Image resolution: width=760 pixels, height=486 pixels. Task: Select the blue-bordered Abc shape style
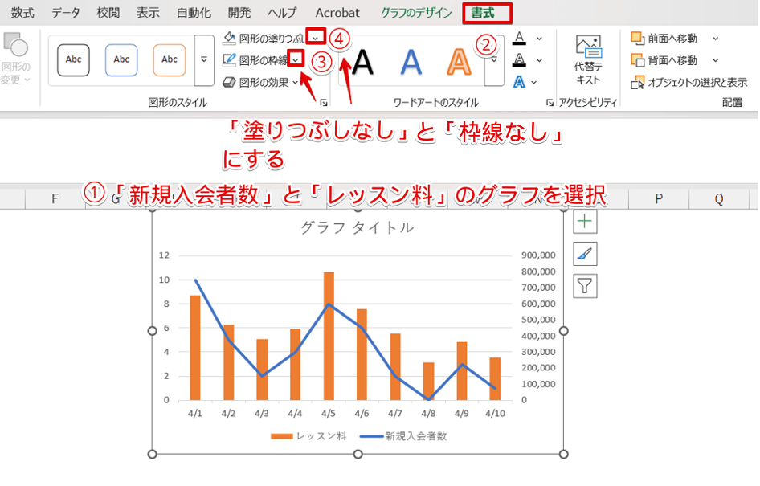121,60
